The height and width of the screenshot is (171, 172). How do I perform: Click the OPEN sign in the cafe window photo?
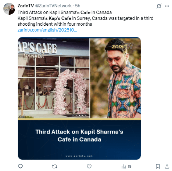pyautogui.click(x=47, y=86)
